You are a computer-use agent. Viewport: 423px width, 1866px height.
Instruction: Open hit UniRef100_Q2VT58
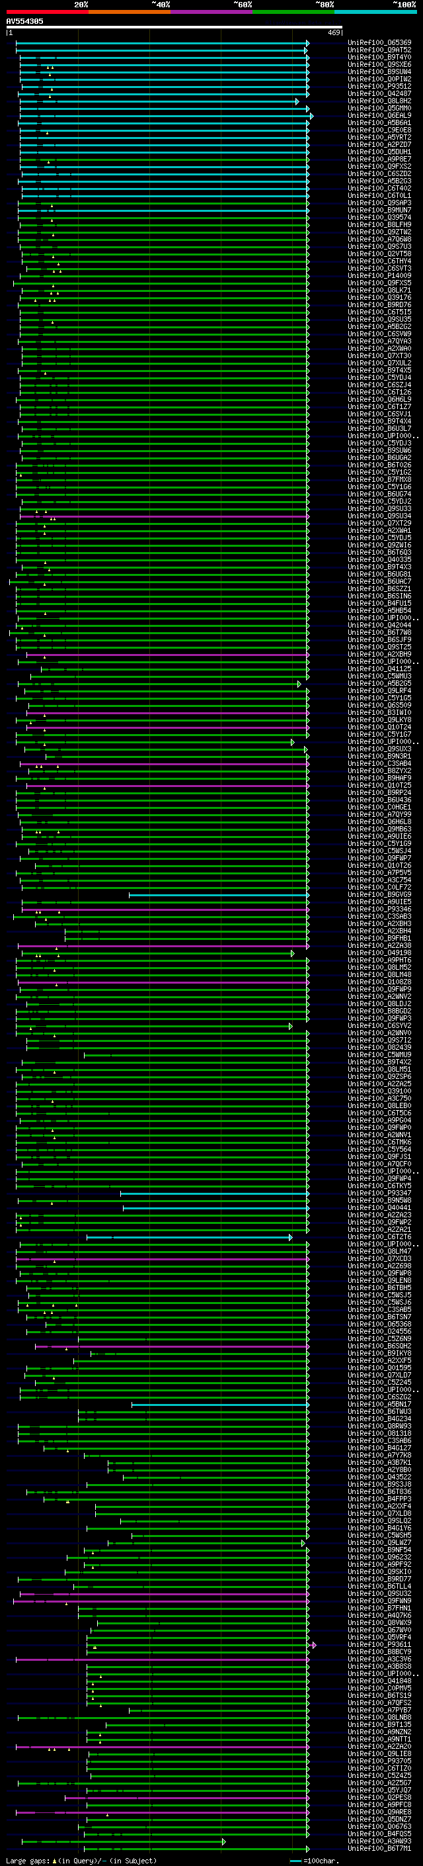379,254
